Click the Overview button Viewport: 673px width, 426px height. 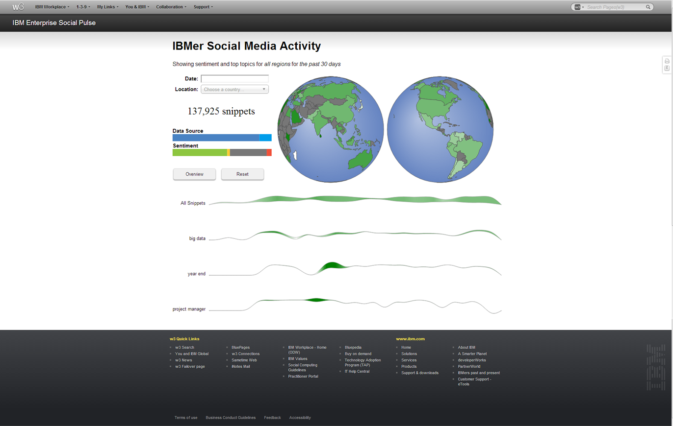pos(194,174)
